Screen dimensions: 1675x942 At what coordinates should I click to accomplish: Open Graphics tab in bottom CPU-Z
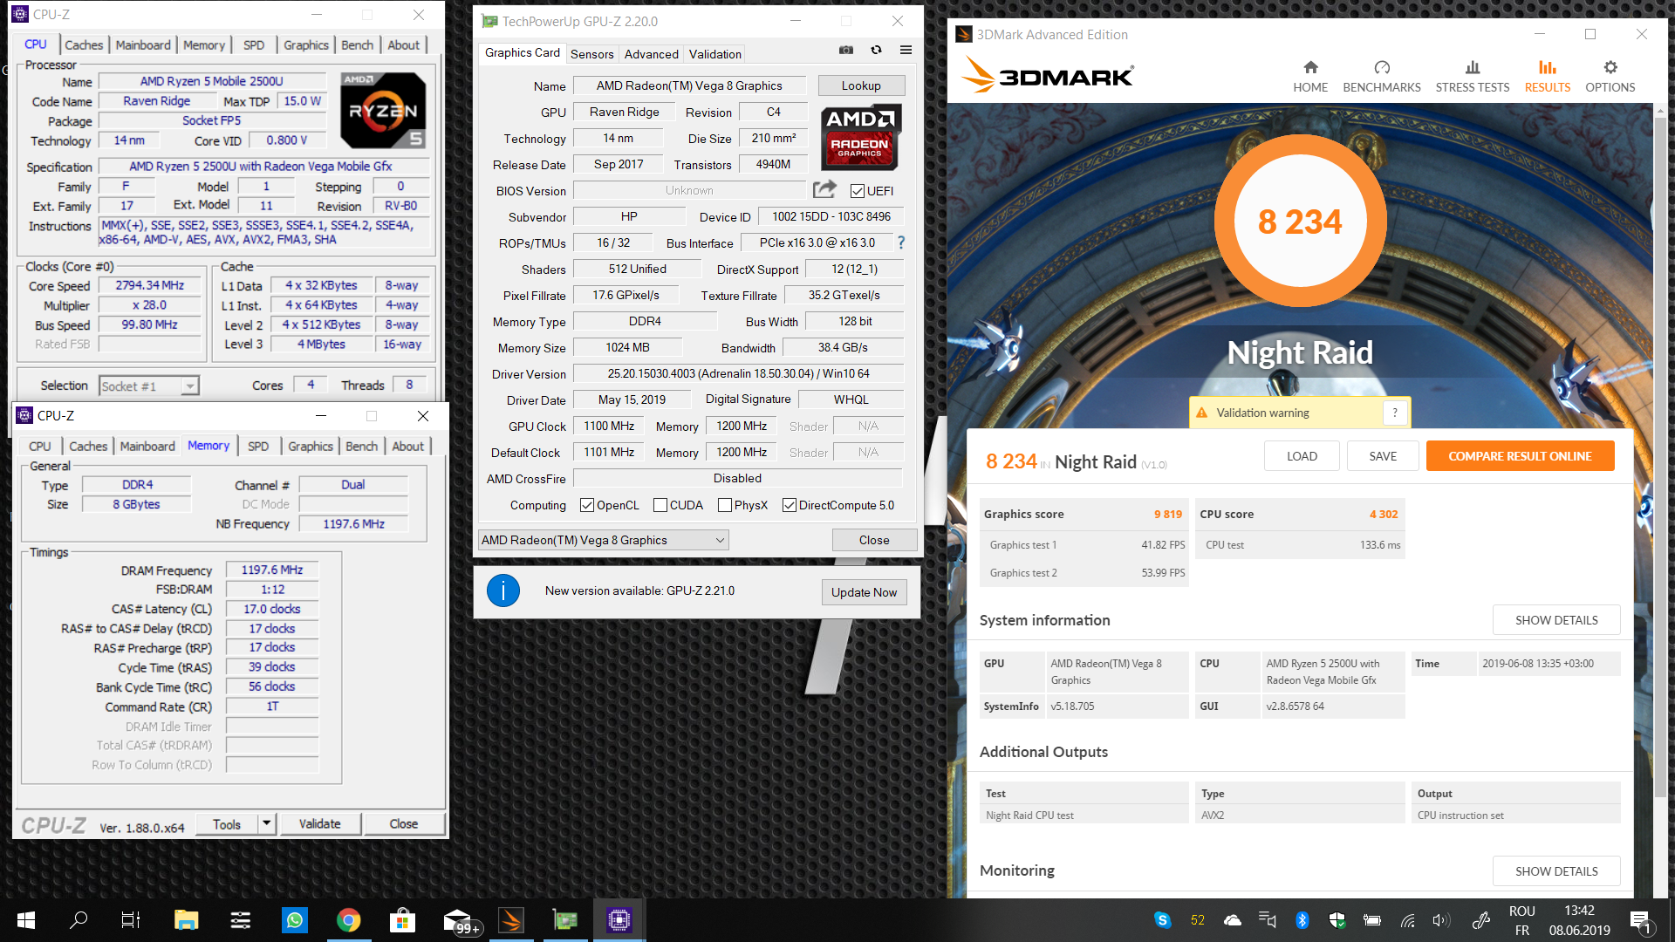[311, 446]
